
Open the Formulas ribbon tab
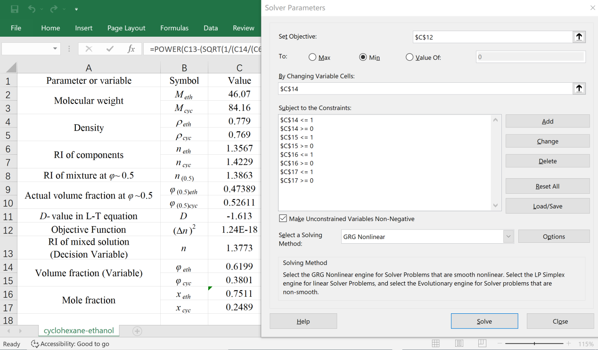[174, 28]
